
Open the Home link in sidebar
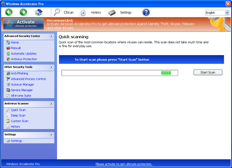pyautogui.click(x=15, y=43)
